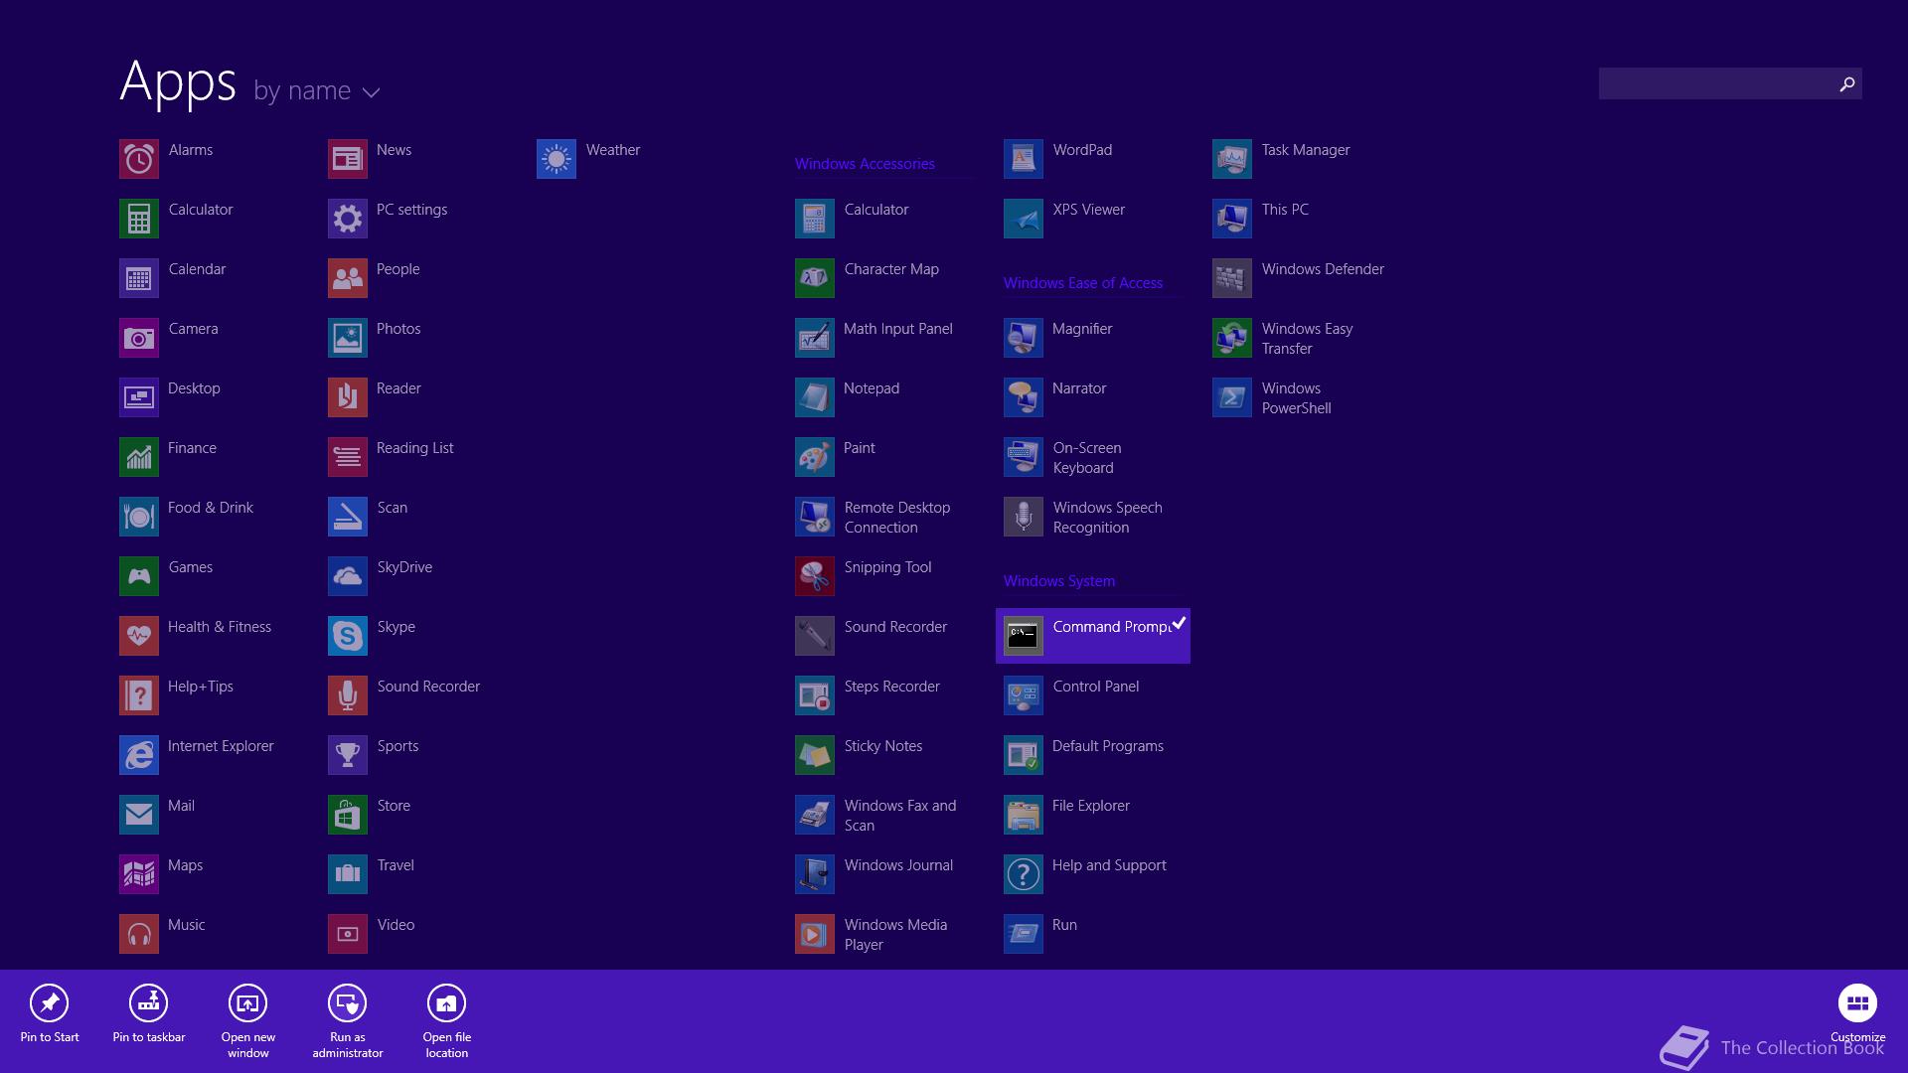This screenshot has width=1908, height=1073.
Task: Open the WordPad icon
Action: click(1024, 159)
